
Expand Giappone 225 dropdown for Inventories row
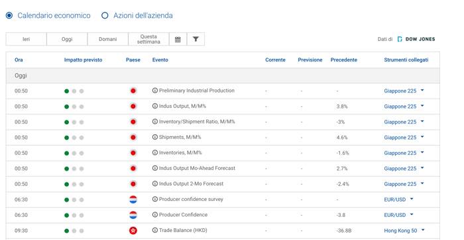422,153
